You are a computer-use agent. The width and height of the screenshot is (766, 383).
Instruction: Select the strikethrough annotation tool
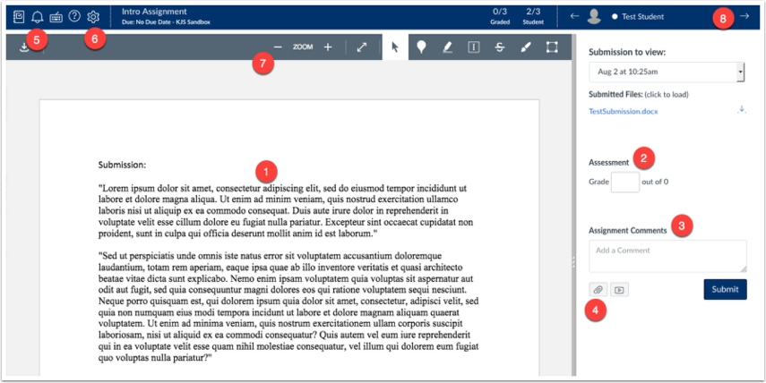click(499, 47)
